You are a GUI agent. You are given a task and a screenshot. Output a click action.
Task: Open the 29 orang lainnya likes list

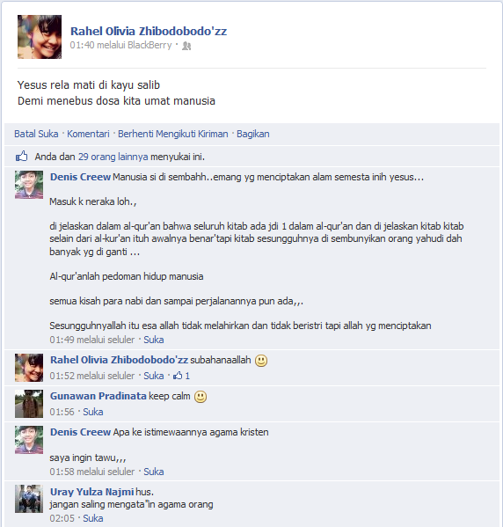pyautogui.click(x=113, y=157)
